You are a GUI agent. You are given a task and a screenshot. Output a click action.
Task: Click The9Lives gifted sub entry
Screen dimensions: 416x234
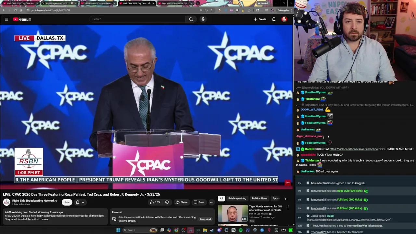[x=347, y=226]
